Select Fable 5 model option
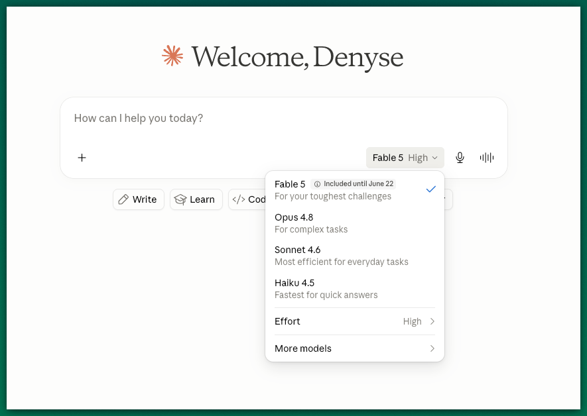This screenshot has width=587, height=416. click(x=354, y=190)
